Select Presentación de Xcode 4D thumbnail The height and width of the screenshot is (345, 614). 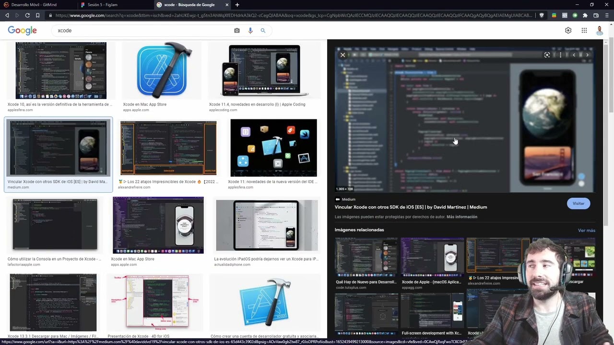[x=155, y=303]
